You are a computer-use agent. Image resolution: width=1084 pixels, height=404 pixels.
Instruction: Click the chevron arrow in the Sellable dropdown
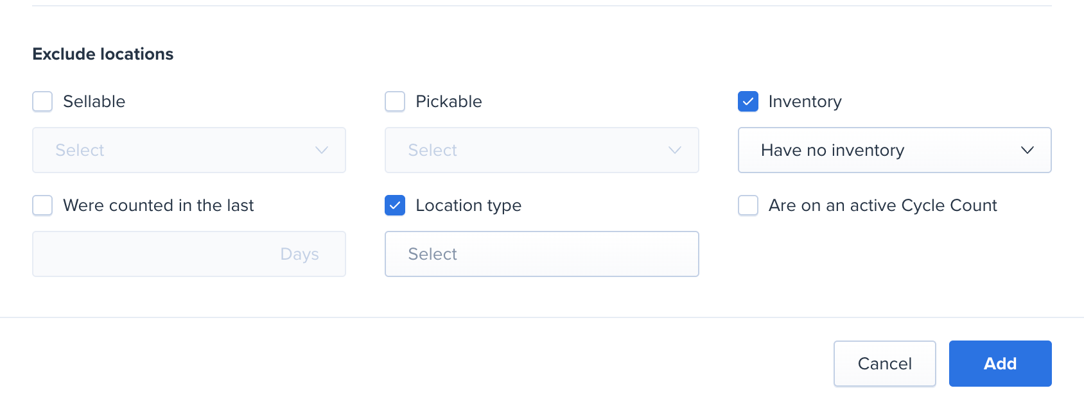pos(322,150)
